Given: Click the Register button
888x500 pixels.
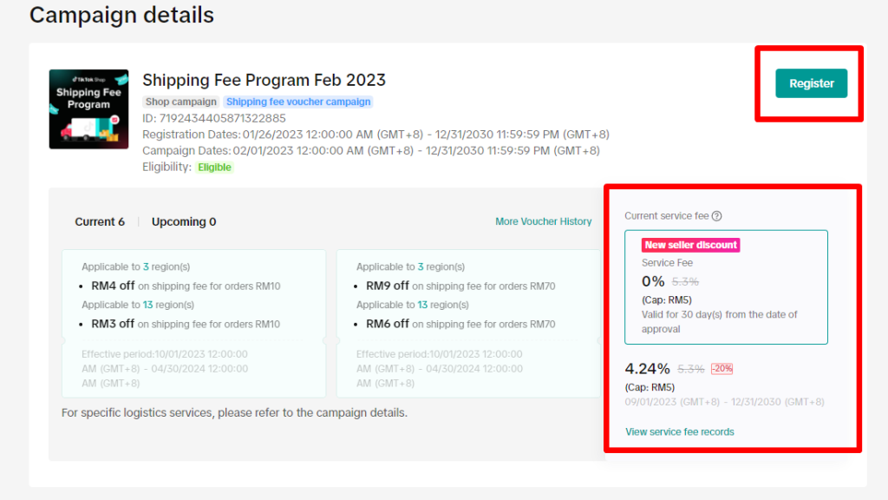Looking at the screenshot, I should coord(811,83).
